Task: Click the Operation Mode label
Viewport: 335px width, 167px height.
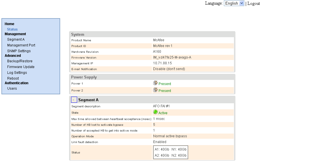Action: [83, 136]
